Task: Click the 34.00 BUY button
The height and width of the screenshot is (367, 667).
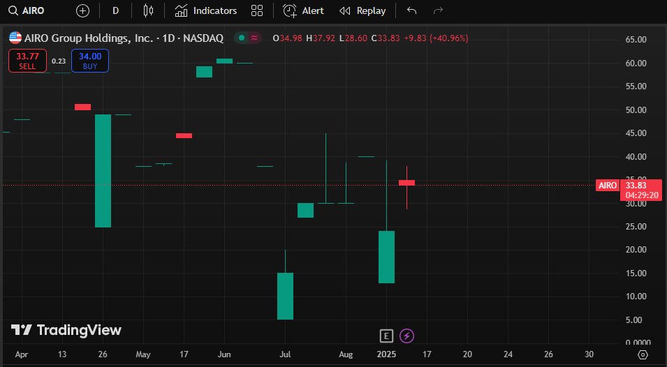Action: (90, 61)
